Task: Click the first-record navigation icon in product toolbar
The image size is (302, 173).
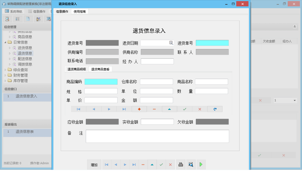Action: click(79, 109)
